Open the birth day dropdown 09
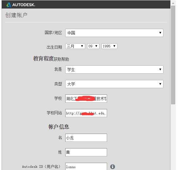Screen dimensions: 178x170 (93, 46)
